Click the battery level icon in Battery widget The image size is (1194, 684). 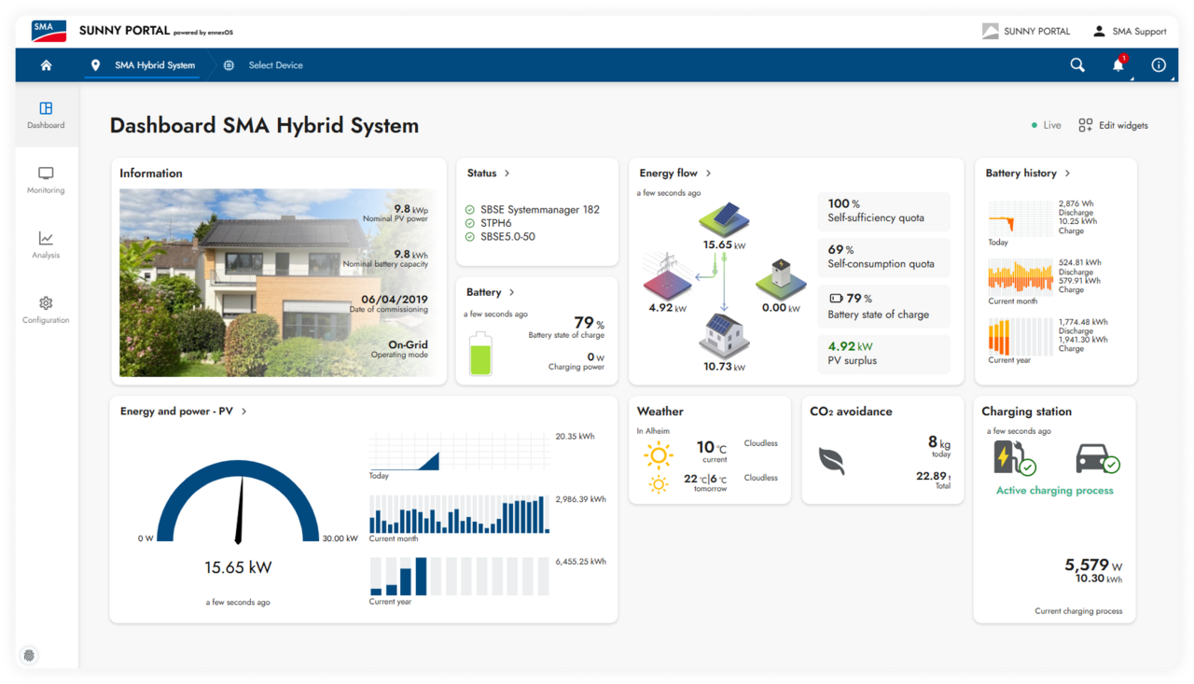(x=480, y=354)
